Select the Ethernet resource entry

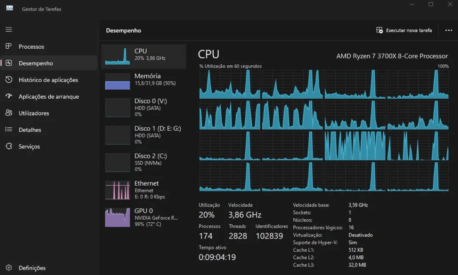(x=144, y=190)
